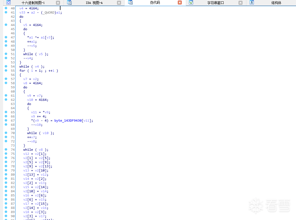Click 'v9 += 4;' on line 66
296x220 pixels.
pyautogui.click(x=39, y=116)
